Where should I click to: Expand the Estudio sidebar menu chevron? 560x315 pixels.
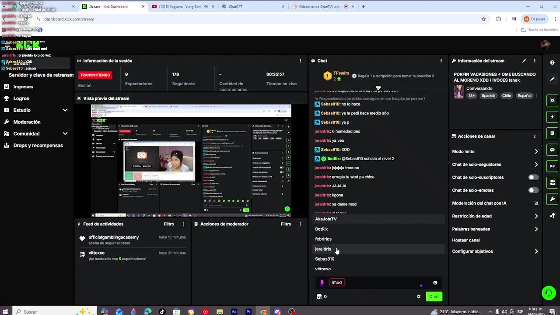coord(65,110)
